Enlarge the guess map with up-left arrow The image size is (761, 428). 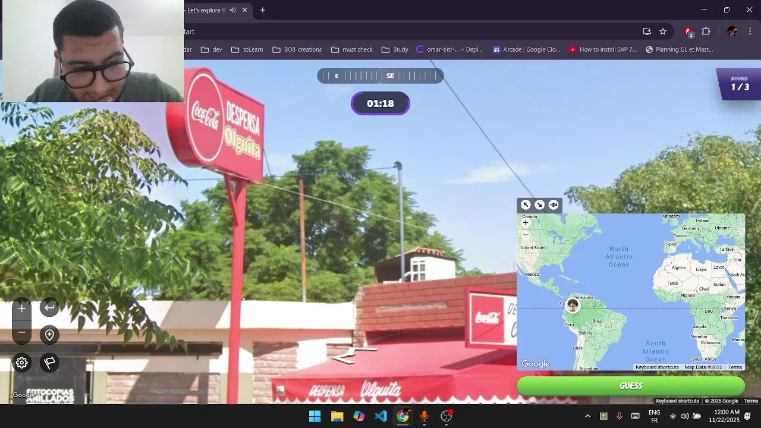(x=526, y=205)
